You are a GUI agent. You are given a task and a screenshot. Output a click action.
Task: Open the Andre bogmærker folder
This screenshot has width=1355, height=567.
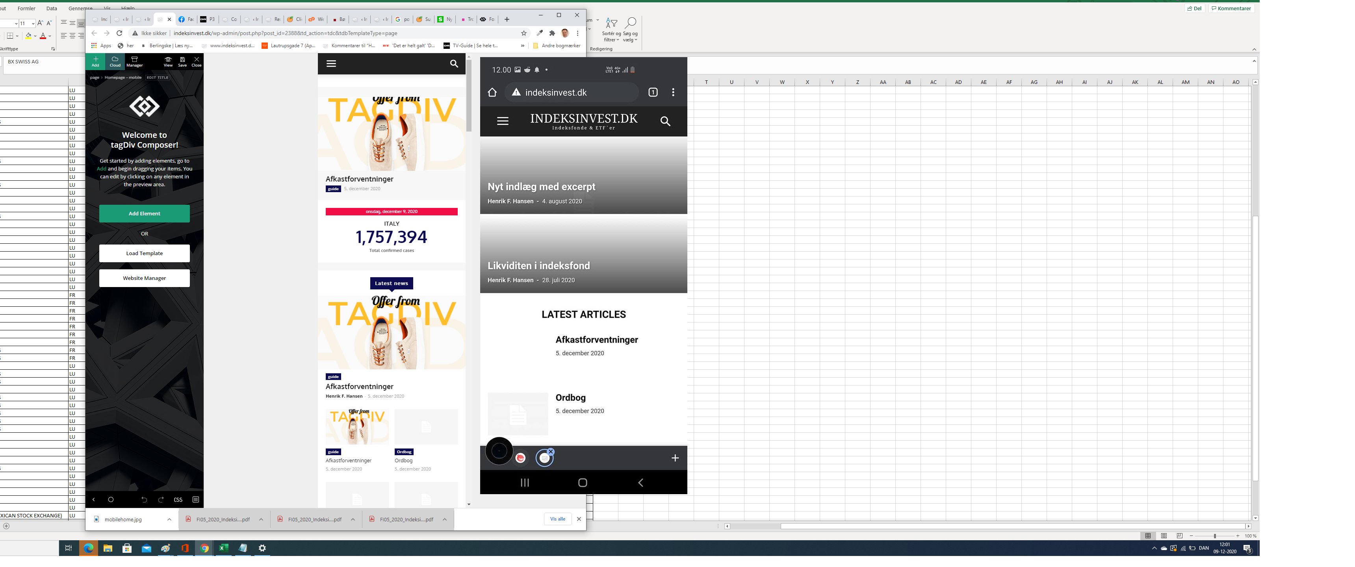click(557, 46)
